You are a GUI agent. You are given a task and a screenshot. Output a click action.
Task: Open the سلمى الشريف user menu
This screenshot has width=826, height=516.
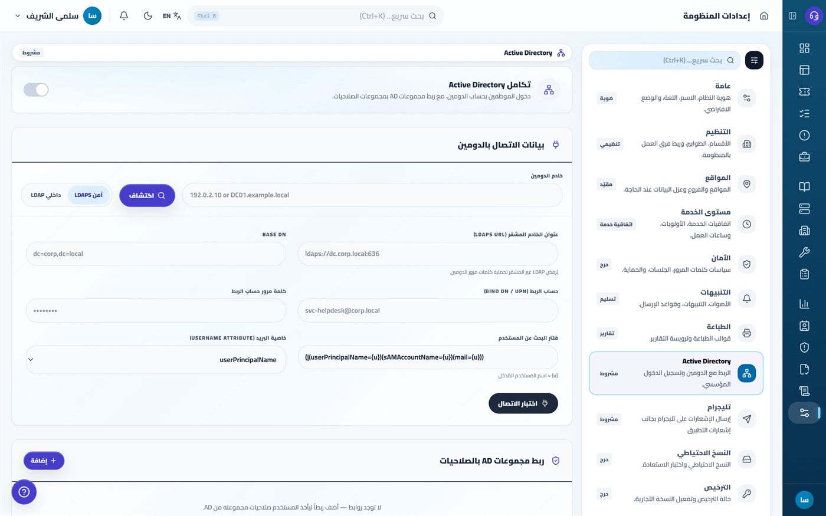click(58, 16)
